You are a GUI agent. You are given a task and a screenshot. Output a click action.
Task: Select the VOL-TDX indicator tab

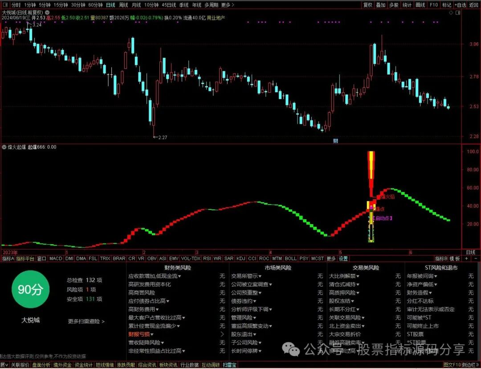coord(191,258)
